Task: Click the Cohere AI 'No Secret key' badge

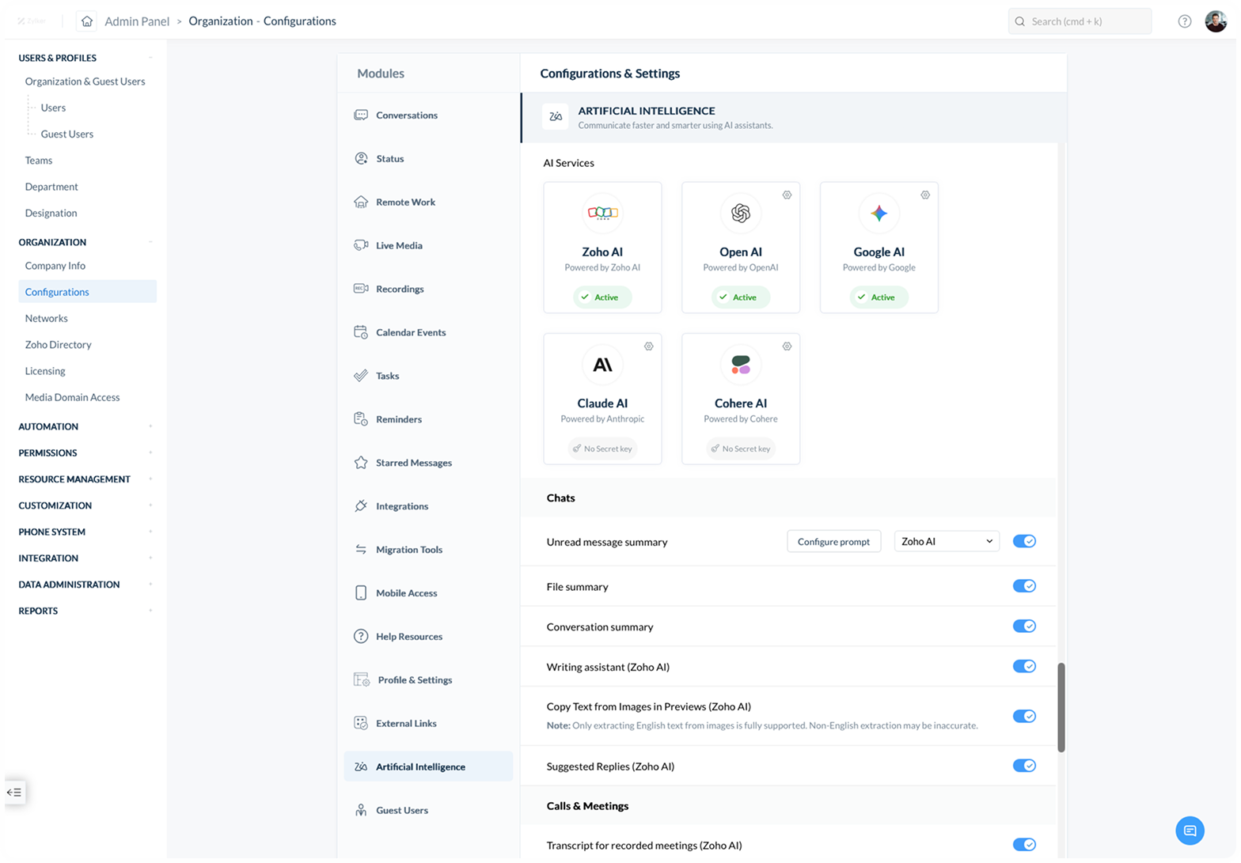Action: tap(741, 449)
